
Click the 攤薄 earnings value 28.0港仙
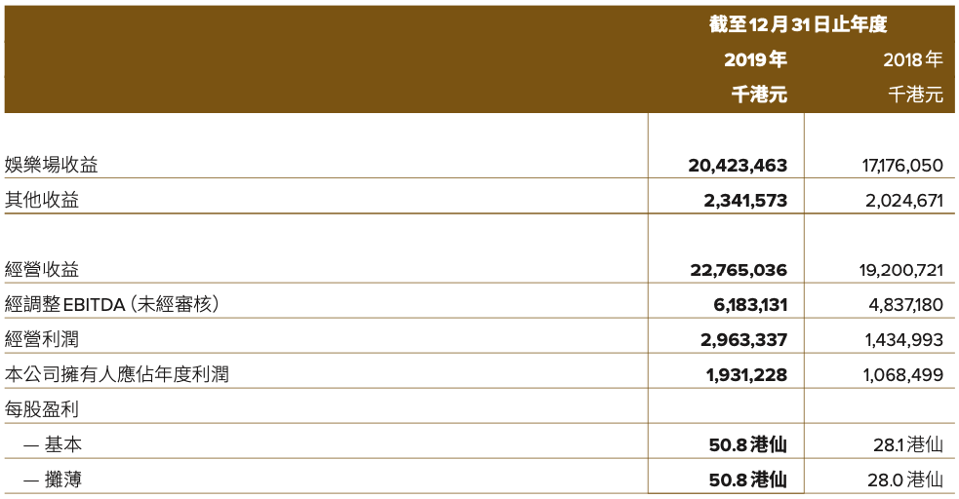(907, 480)
